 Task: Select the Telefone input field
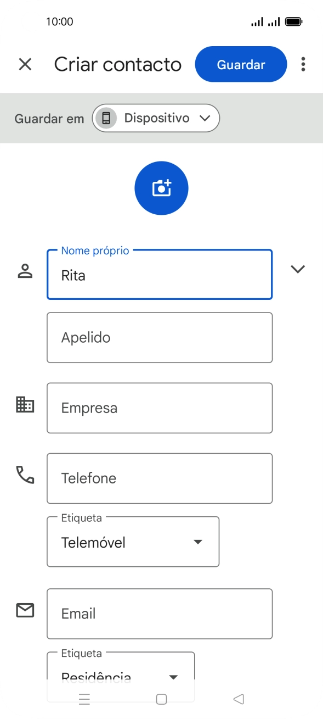(x=160, y=478)
